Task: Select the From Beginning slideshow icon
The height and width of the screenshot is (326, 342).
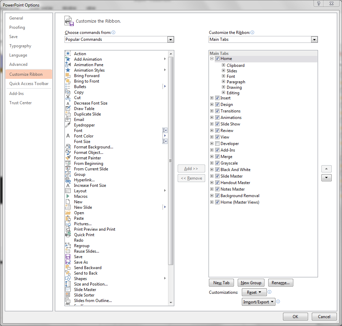Action: point(68,163)
